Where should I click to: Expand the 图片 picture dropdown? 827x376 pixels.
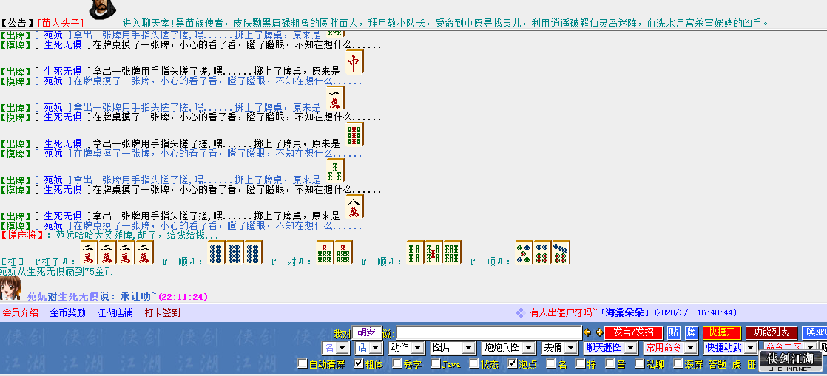tap(453, 348)
